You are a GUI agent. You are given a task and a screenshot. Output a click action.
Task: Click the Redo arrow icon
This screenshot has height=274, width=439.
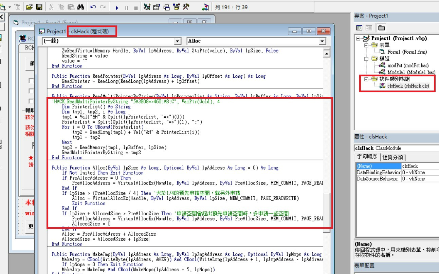[103, 7]
